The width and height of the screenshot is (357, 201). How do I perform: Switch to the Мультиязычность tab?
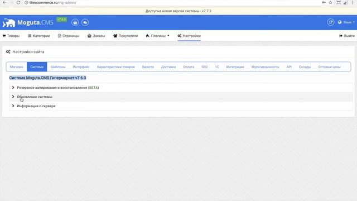coord(266,67)
